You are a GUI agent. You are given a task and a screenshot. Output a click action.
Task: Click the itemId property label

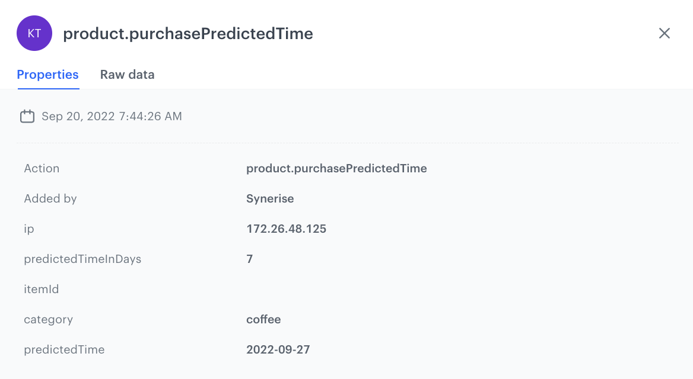[x=42, y=289]
